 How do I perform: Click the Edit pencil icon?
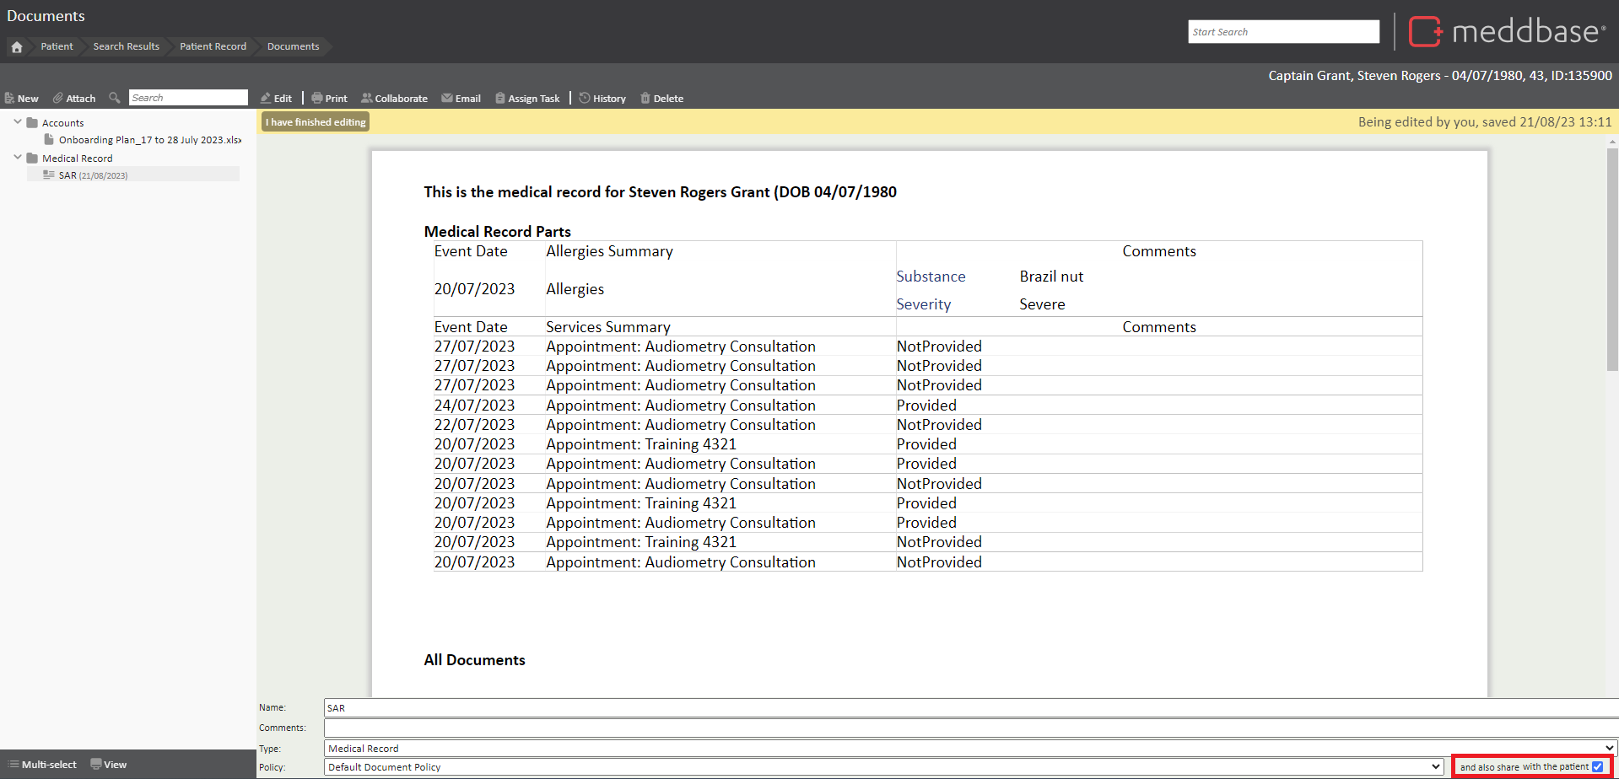coord(266,99)
